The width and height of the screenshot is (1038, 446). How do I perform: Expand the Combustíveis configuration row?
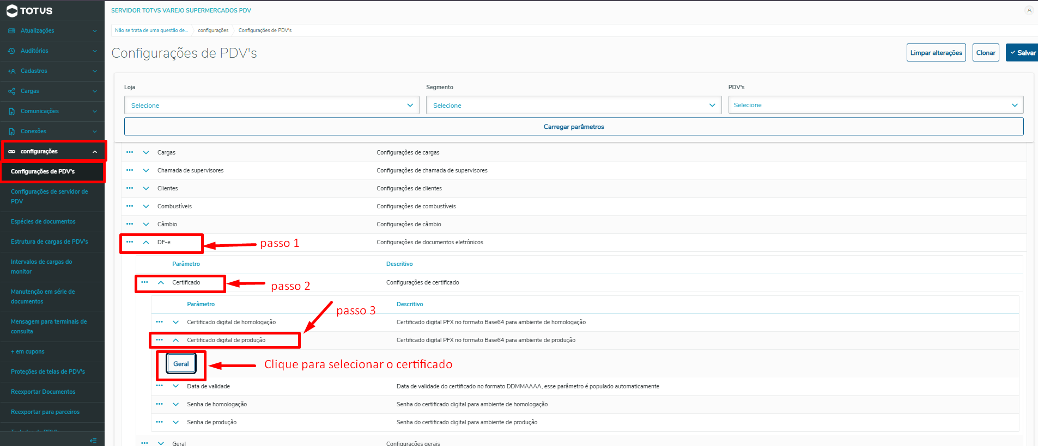(146, 206)
